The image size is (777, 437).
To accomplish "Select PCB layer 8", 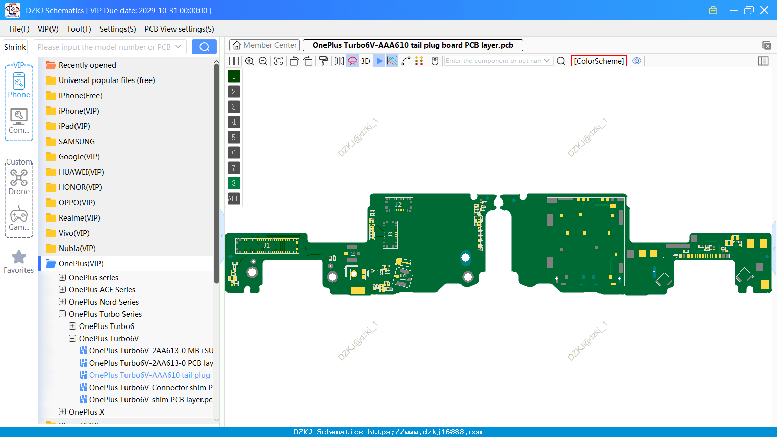I will [234, 183].
